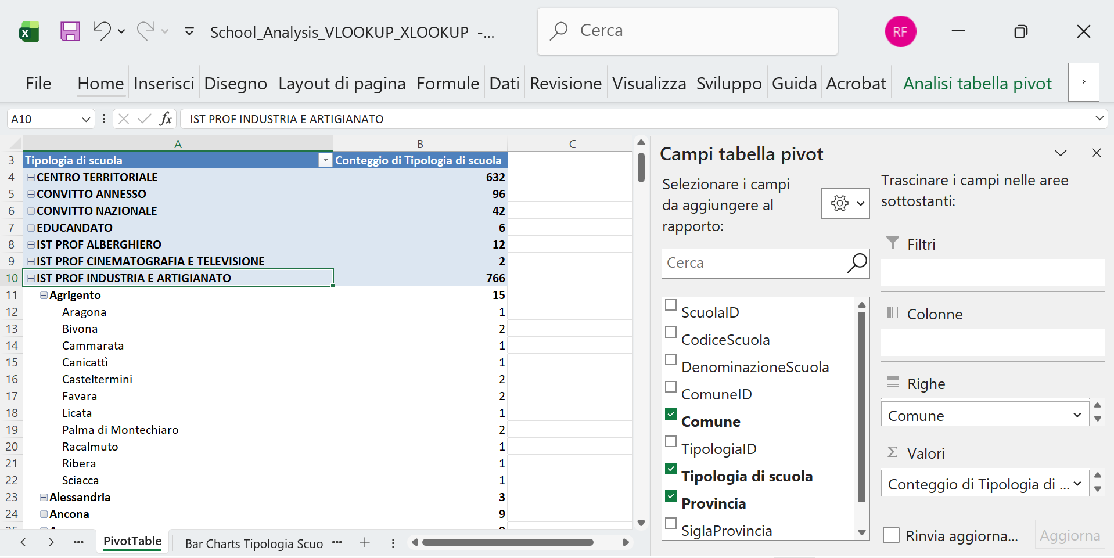Switch to the Inserisci ribbon tab
The image size is (1114, 558).
click(164, 82)
